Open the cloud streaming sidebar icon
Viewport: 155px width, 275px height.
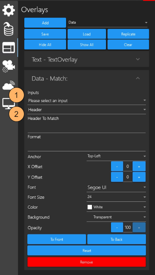(x=9, y=85)
